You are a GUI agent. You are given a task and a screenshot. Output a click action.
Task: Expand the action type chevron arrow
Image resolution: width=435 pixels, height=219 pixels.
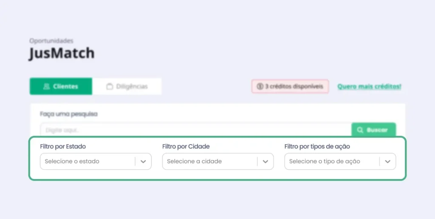pyautogui.click(x=387, y=162)
